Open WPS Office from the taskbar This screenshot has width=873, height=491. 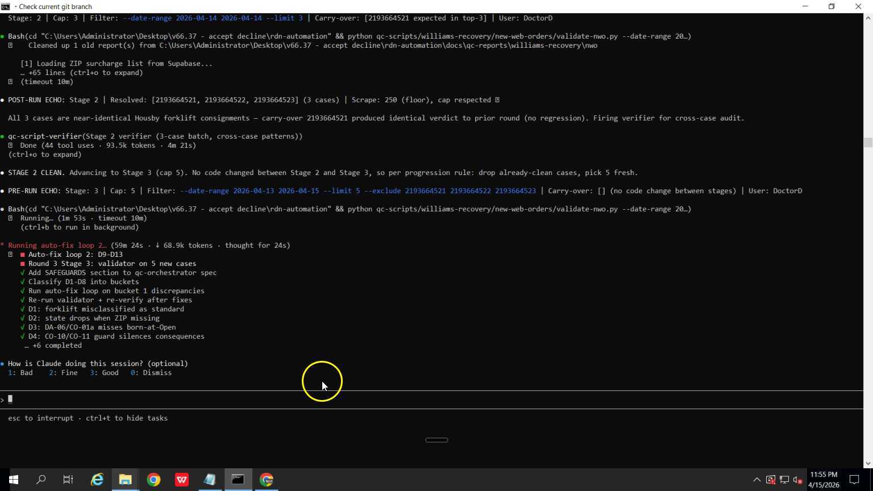tap(182, 480)
